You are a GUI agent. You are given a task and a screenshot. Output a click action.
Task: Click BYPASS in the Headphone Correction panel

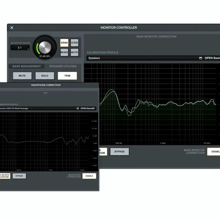pyautogui.click(x=19, y=176)
